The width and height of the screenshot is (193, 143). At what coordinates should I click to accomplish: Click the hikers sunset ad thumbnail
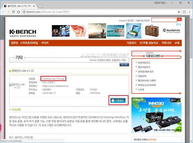tap(97, 31)
